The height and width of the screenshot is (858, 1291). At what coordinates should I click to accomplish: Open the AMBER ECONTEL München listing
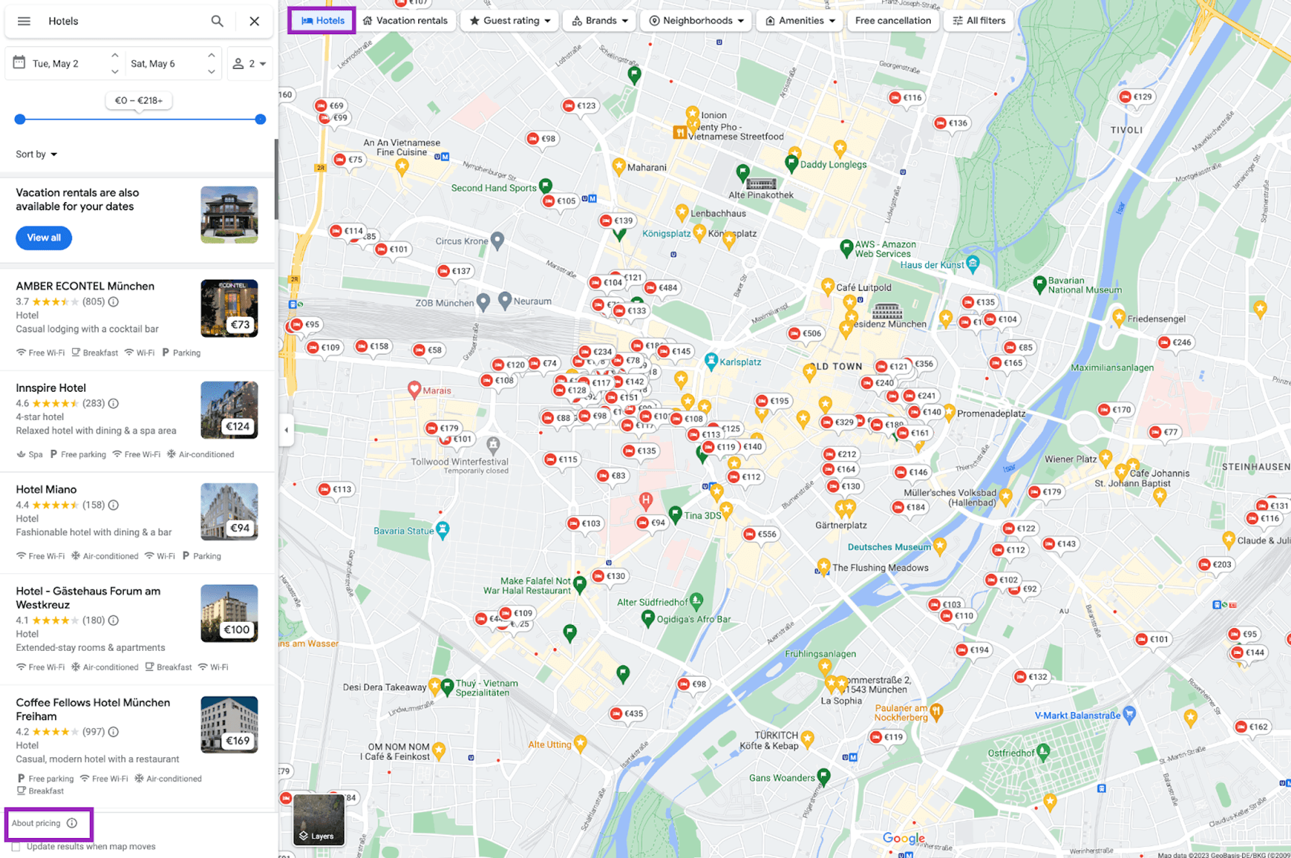click(x=85, y=286)
